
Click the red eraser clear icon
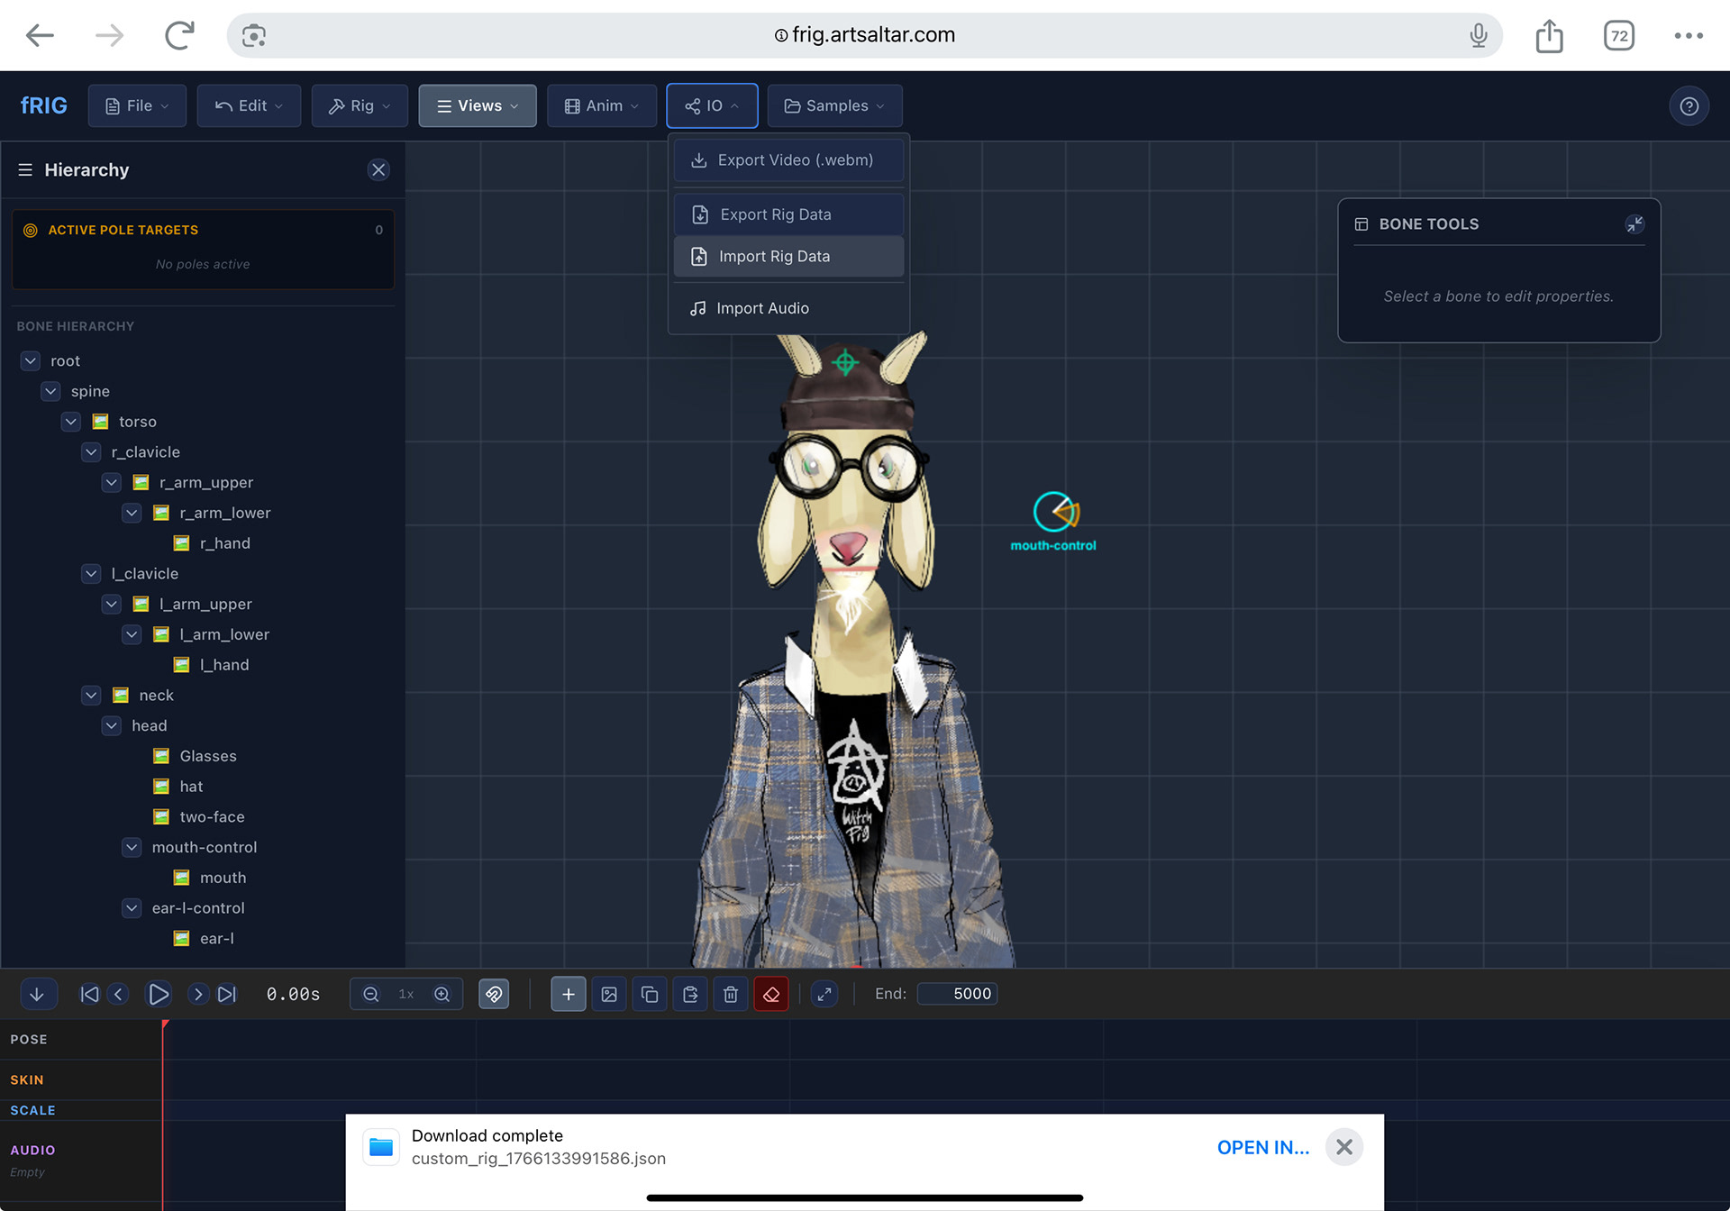pos(771,994)
